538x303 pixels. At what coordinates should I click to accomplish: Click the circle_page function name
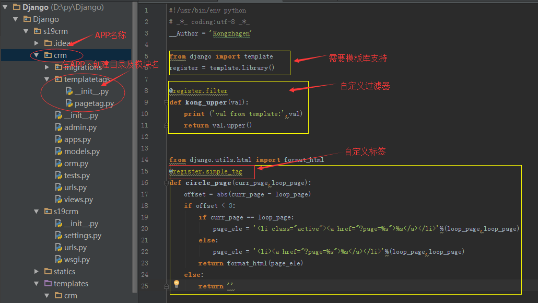click(x=208, y=183)
